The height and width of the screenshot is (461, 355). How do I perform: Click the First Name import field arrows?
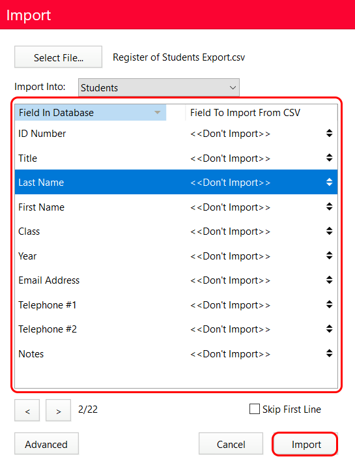pos(329,207)
